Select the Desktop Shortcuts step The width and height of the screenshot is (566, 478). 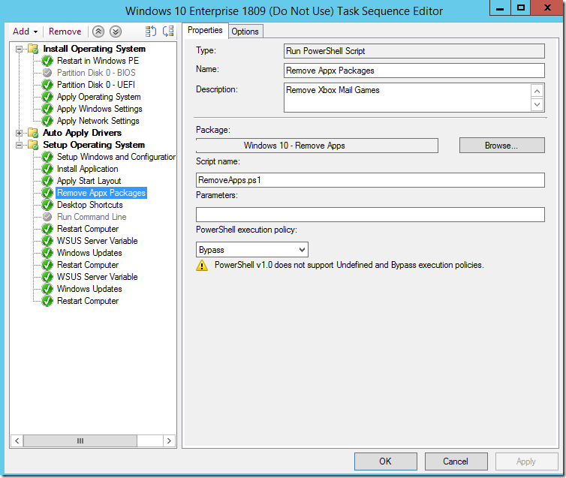point(90,205)
